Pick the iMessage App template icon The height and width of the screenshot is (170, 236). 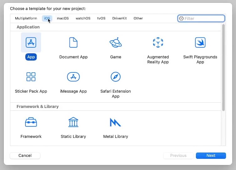pos(73,77)
